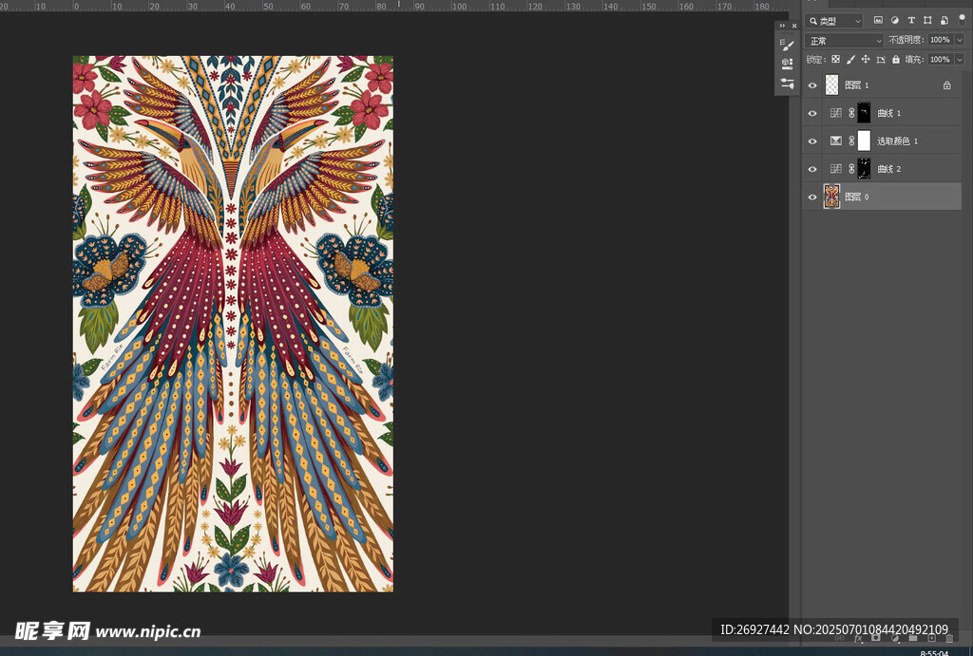This screenshot has height=656, width=973.
Task: Open the tool presets adjustments panel icon
Action: click(x=787, y=84)
